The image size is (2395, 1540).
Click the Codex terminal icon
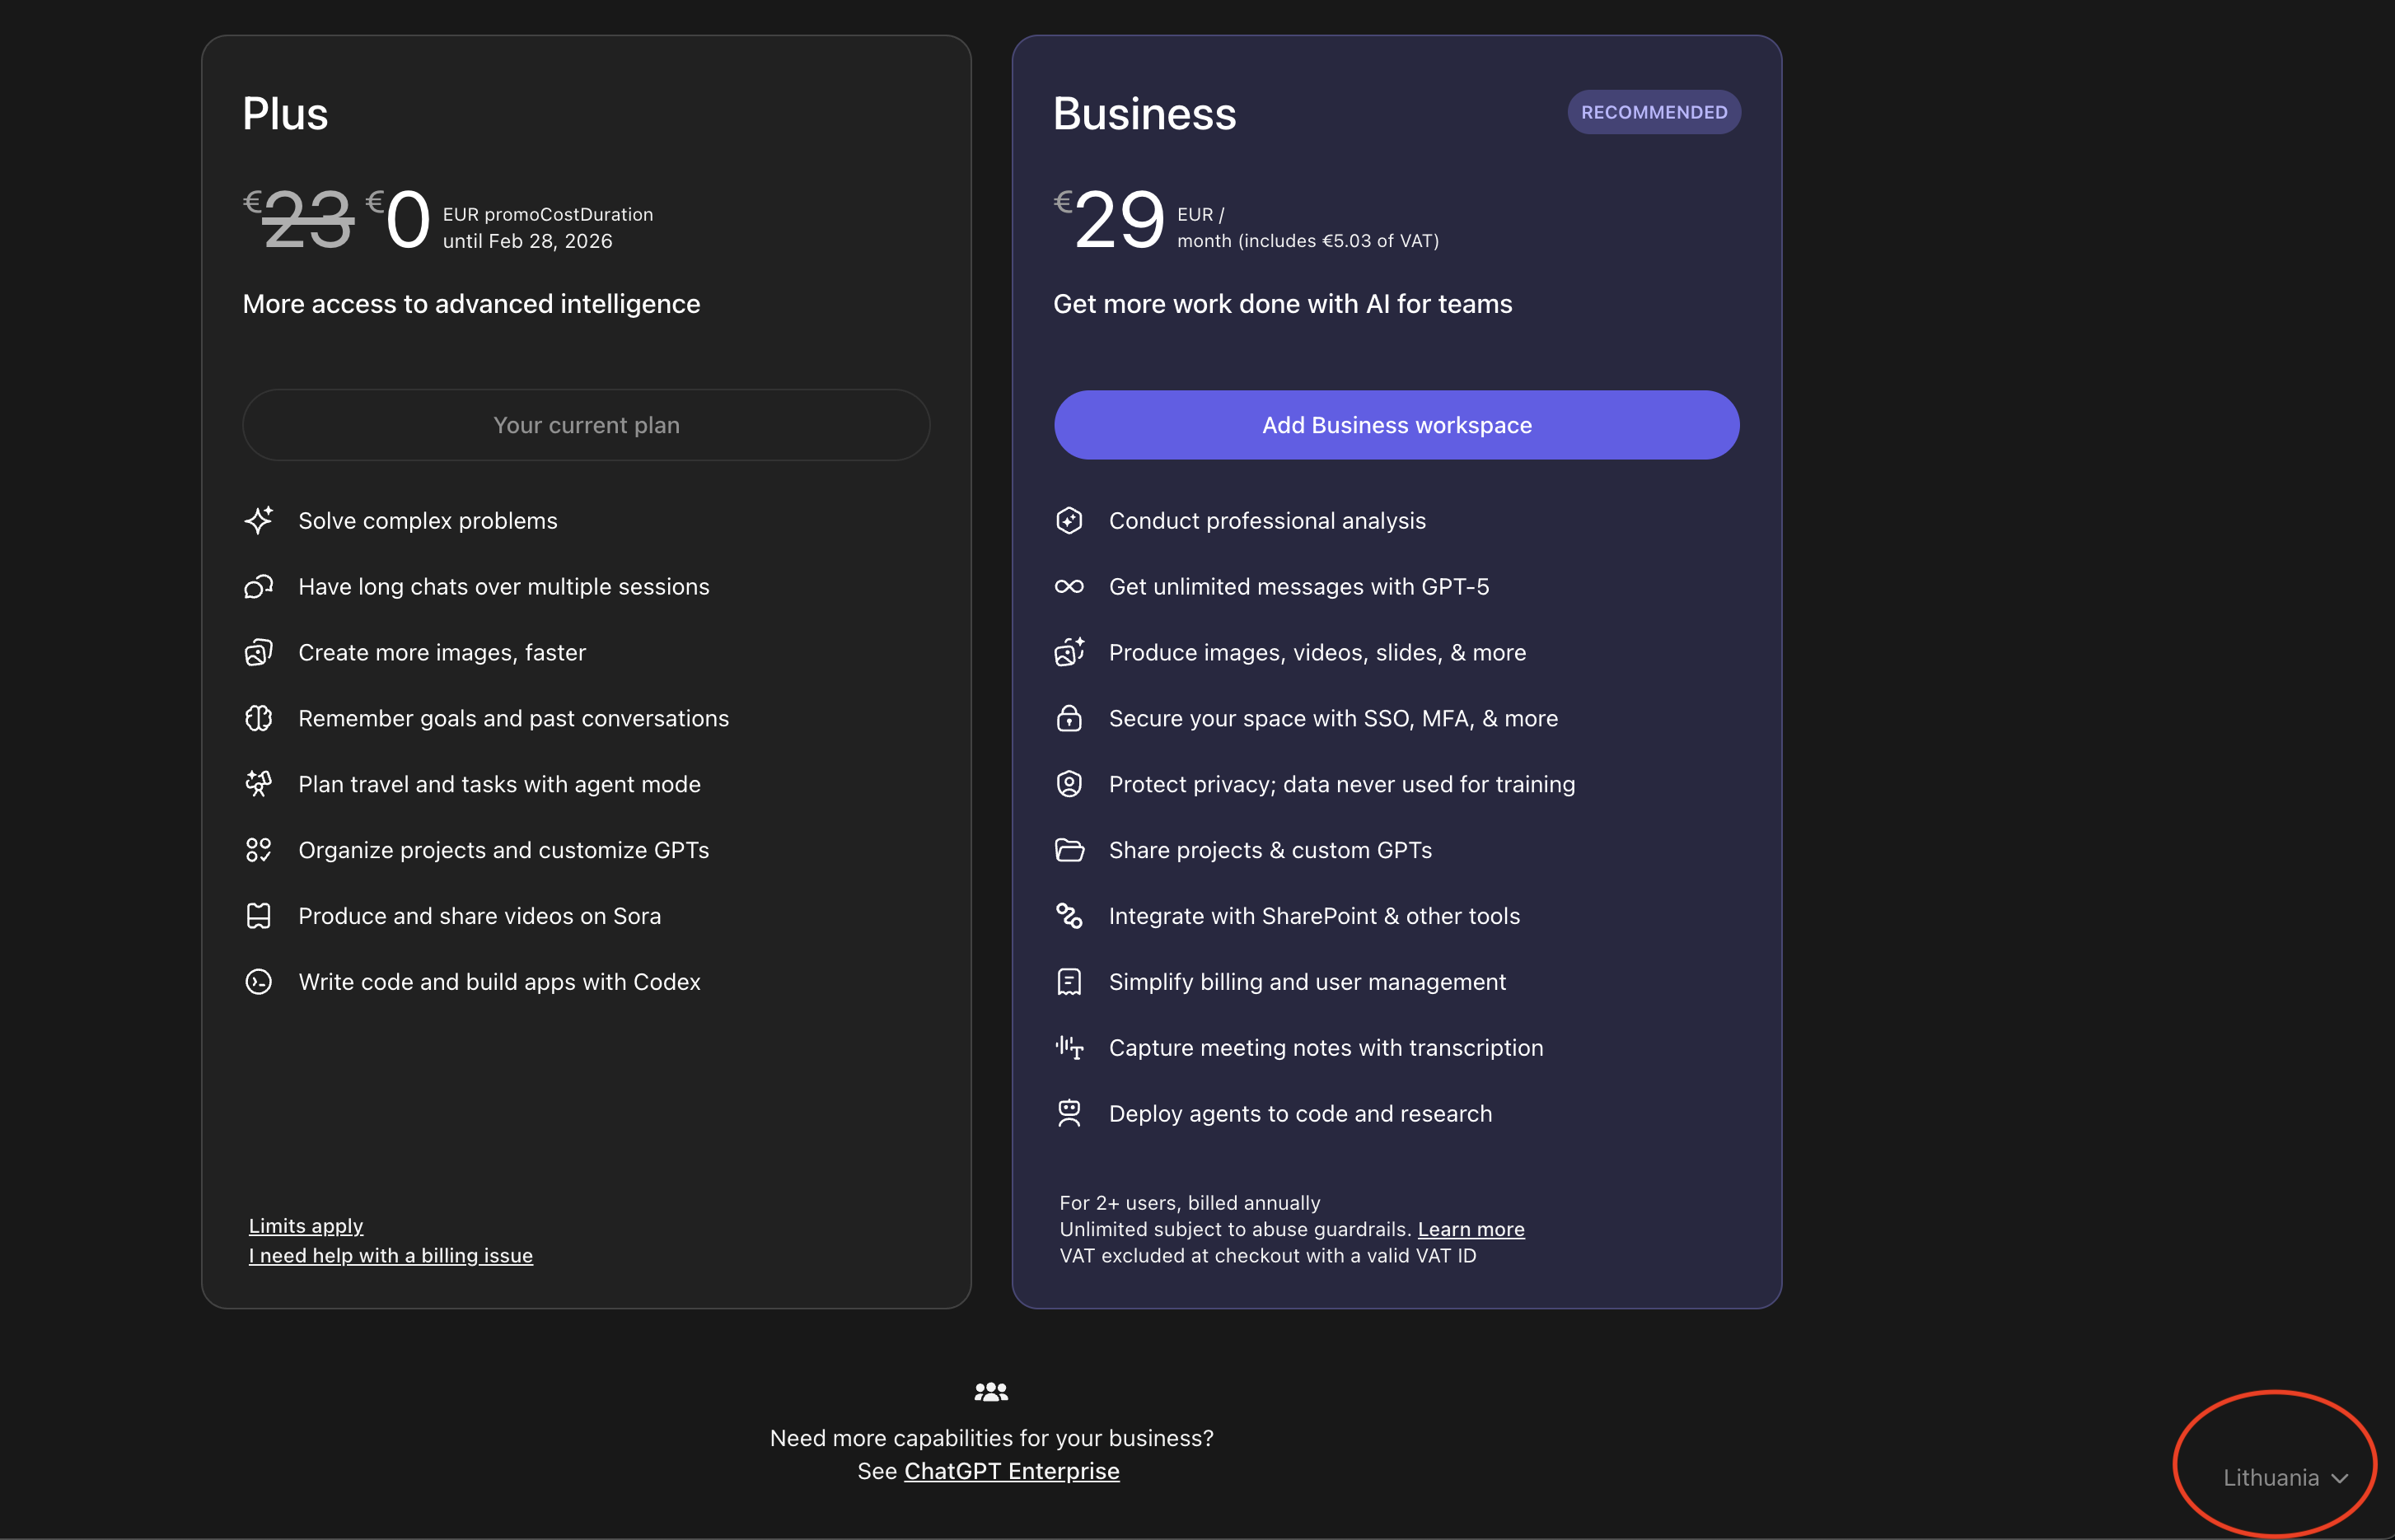click(259, 981)
